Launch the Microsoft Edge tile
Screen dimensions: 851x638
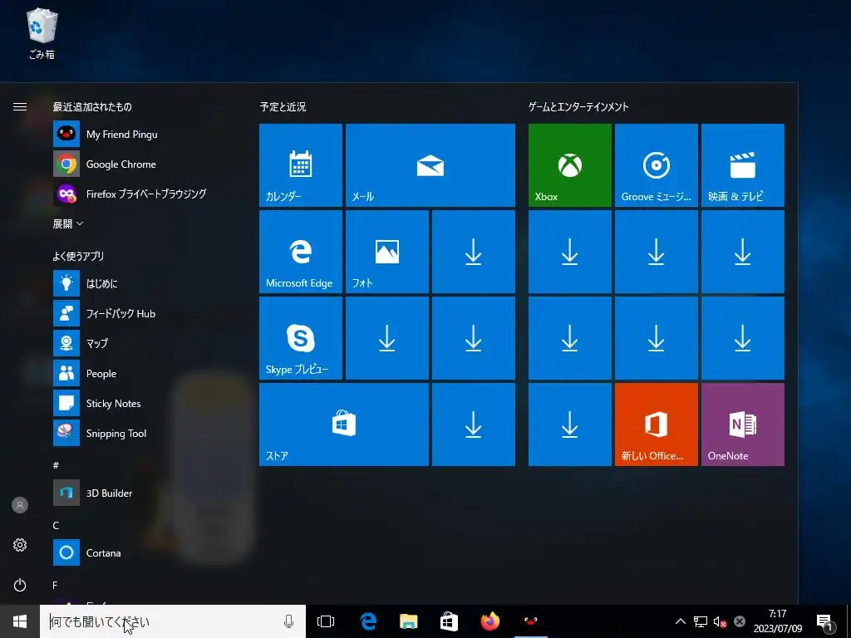[301, 252]
